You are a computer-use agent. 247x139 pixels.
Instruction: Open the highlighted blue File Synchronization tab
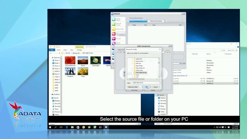tap(138, 21)
